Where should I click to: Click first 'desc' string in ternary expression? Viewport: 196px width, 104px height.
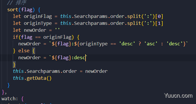point(127,44)
